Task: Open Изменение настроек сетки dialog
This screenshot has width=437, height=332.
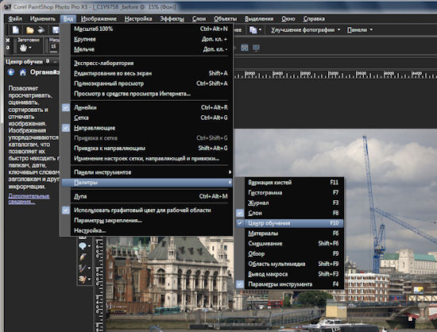Action: (147, 158)
